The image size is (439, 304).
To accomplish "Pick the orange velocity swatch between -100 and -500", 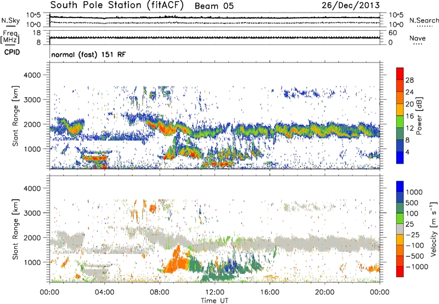I will (x=400, y=250).
